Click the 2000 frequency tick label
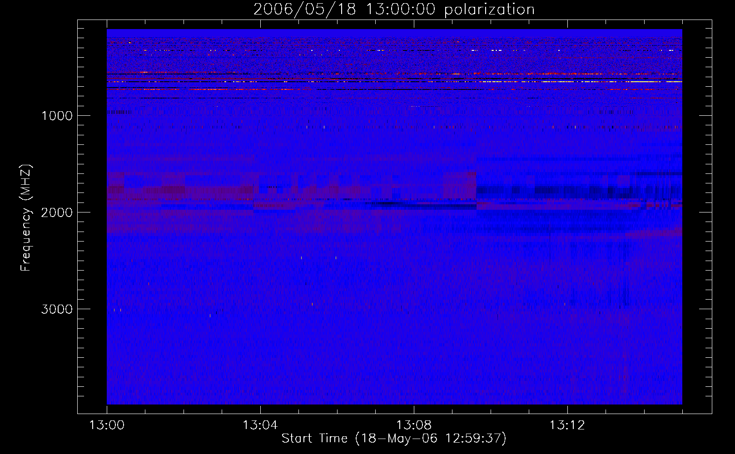This screenshot has height=454, width=735. (x=57, y=212)
